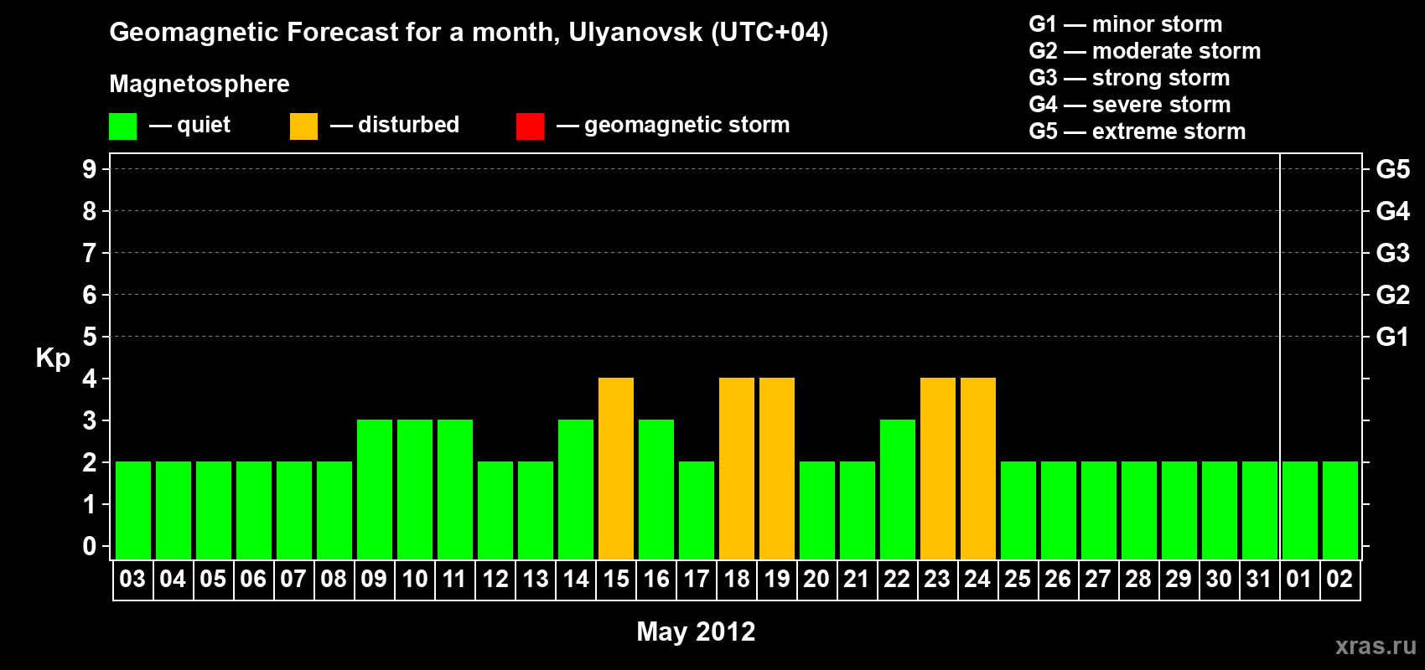The height and width of the screenshot is (670, 1425).
Task: Click the 'G5' right-axis label
Action: tap(1393, 169)
